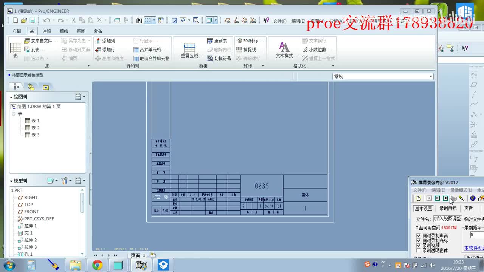Switch to the 草绘 ribbon tab
This screenshot has width=484, height=272.
click(64, 31)
